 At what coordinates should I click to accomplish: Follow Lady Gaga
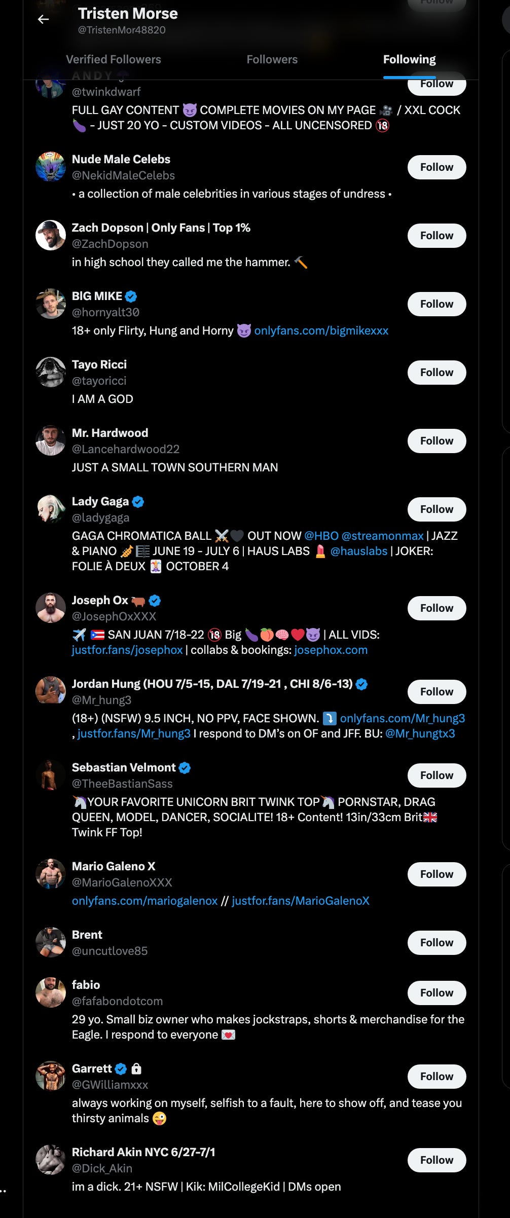(437, 509)
